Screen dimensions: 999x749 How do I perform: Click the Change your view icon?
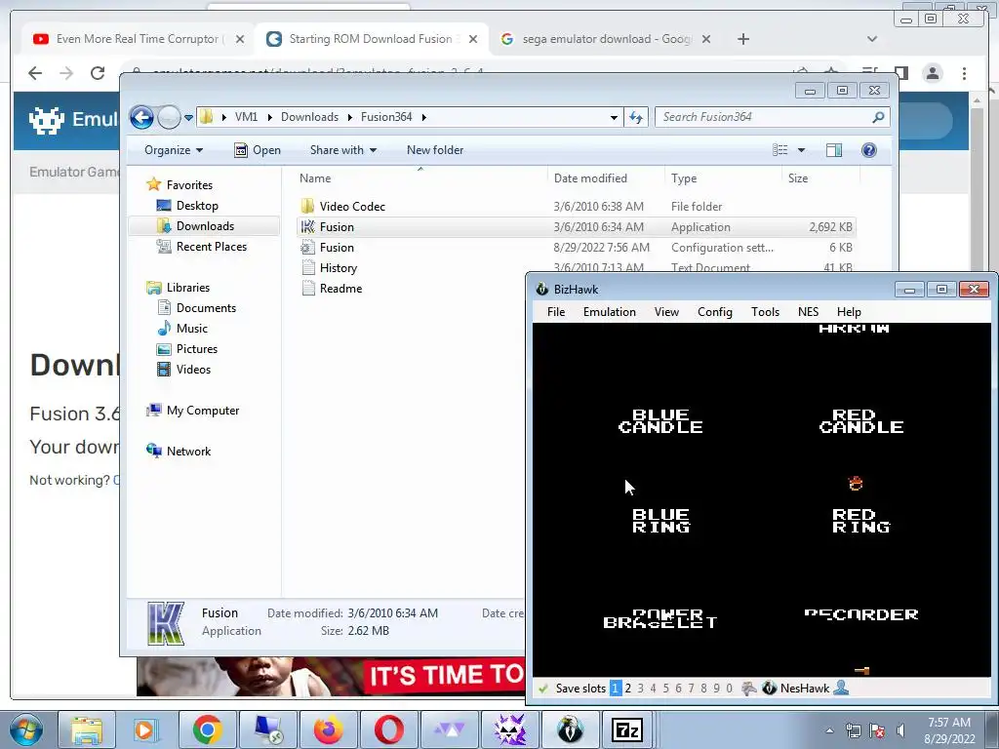tap(779, 150)
